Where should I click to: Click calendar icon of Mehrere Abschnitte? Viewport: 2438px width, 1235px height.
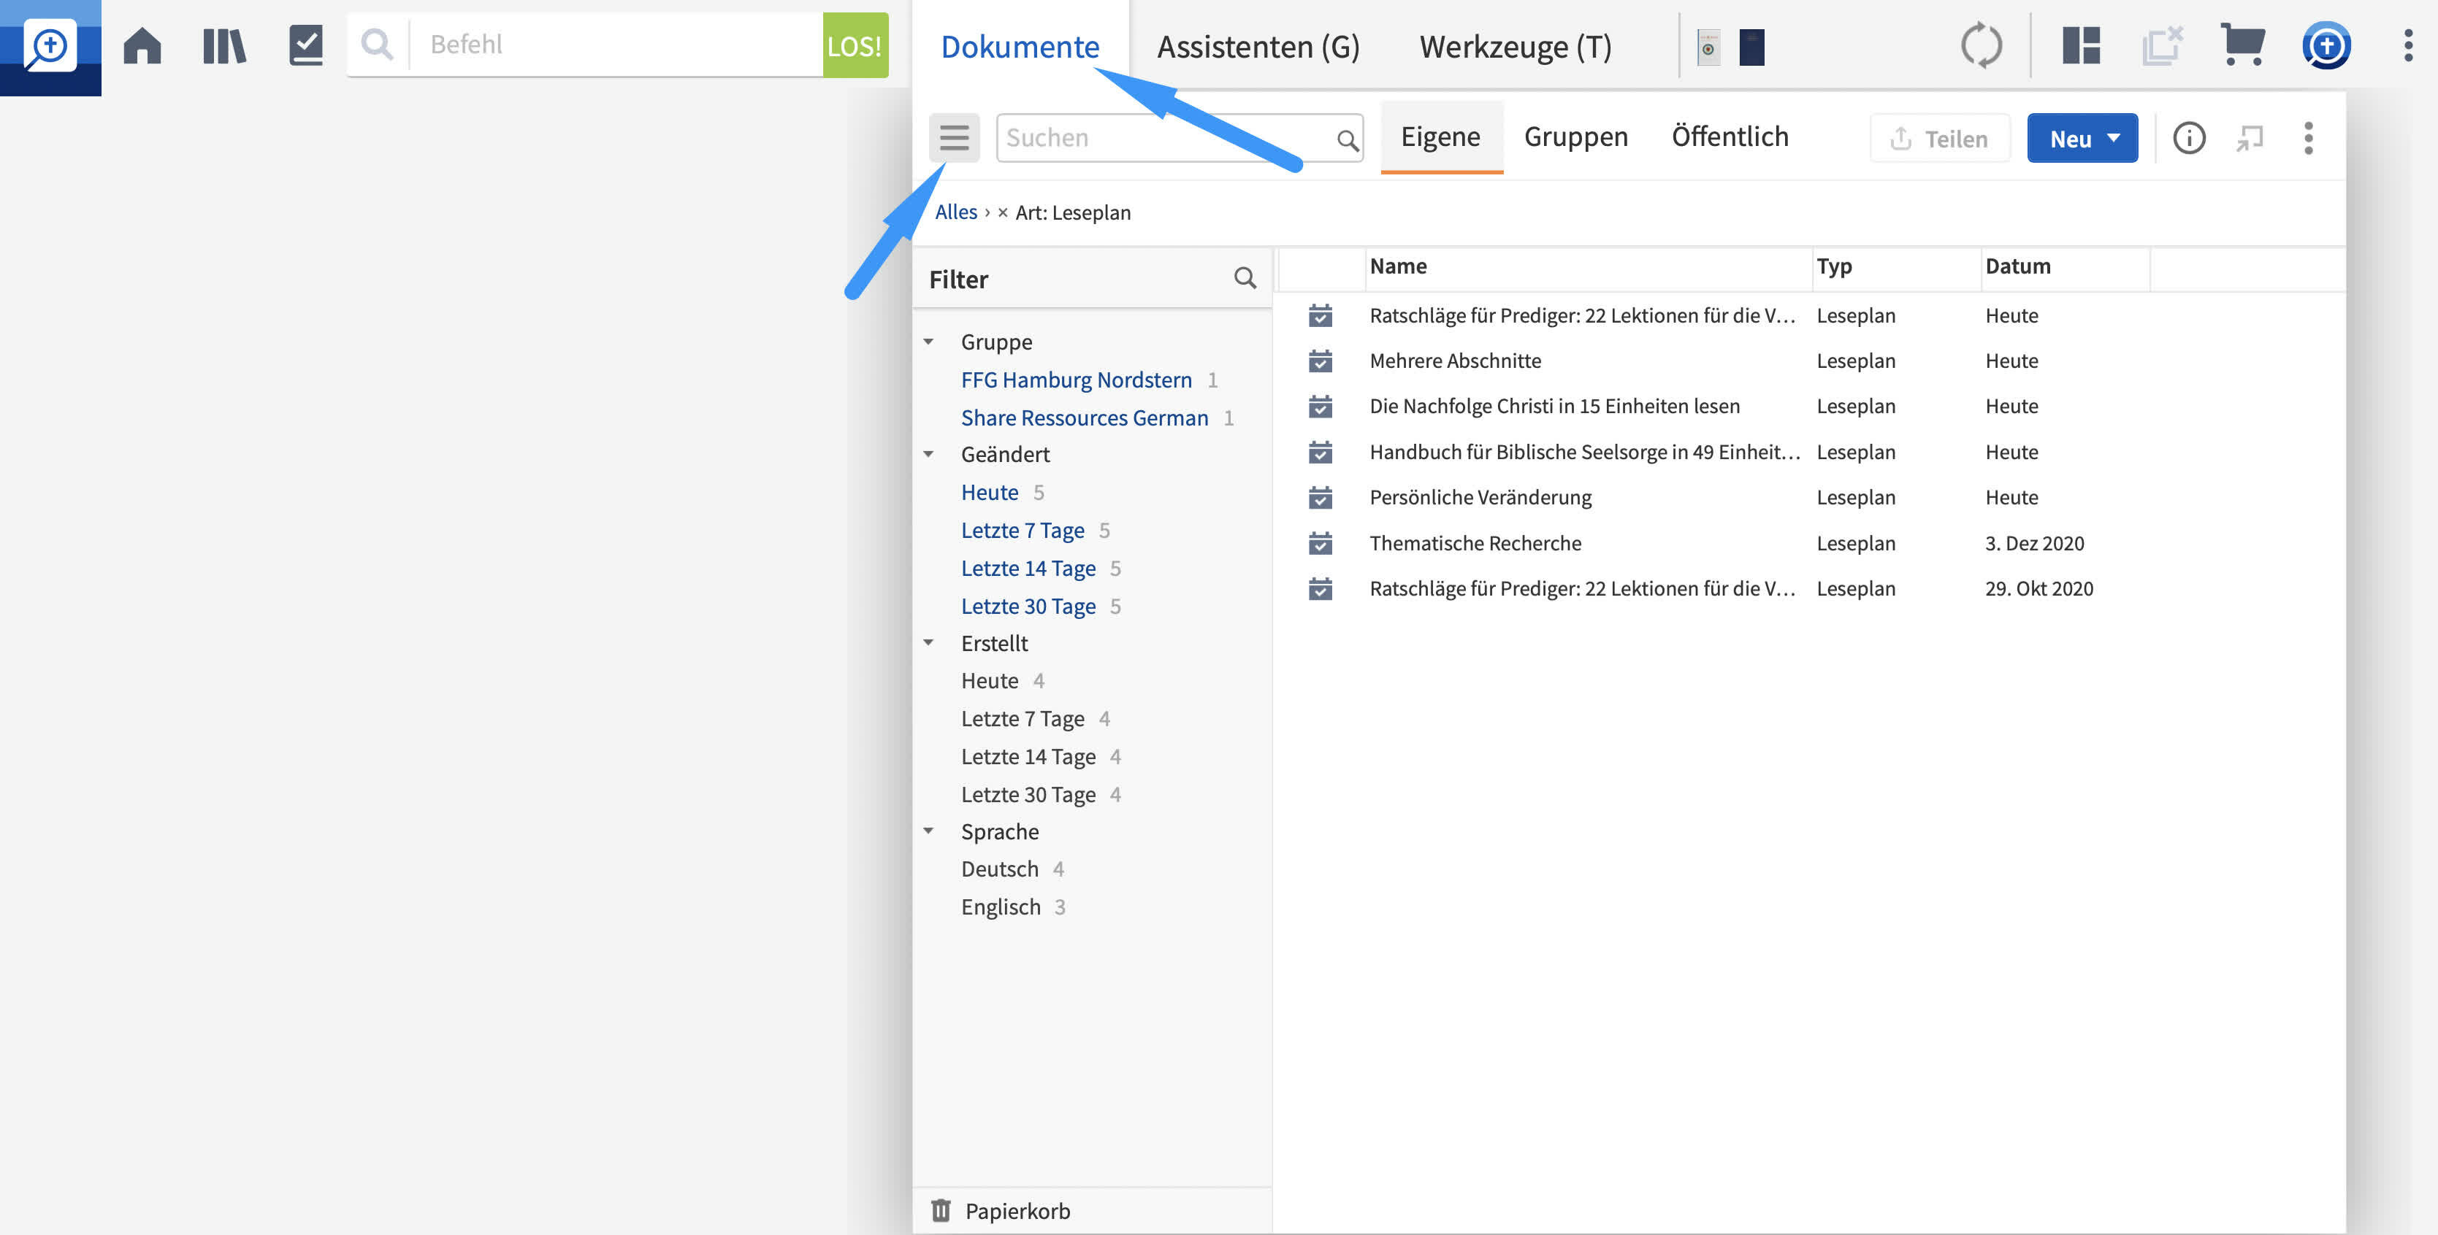point(1321,361)
